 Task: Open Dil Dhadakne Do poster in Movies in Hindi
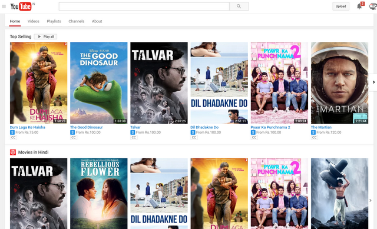coord(159,194)
